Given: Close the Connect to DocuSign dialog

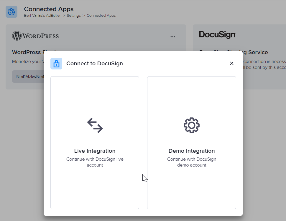Looking at the screenshot, I should pos(232,63).
